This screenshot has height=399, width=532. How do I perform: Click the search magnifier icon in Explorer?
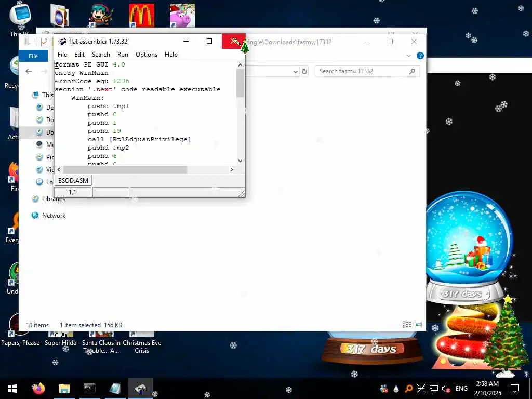(412, 71)
